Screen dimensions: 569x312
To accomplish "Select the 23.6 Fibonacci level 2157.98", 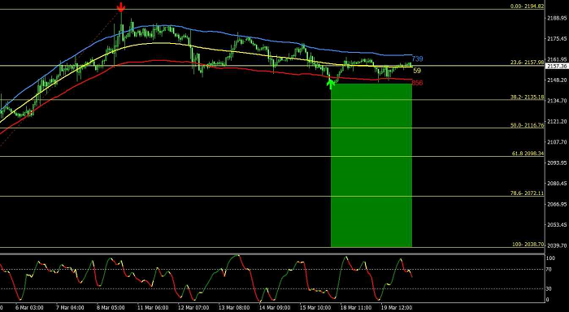I will [x=527, y=63].
